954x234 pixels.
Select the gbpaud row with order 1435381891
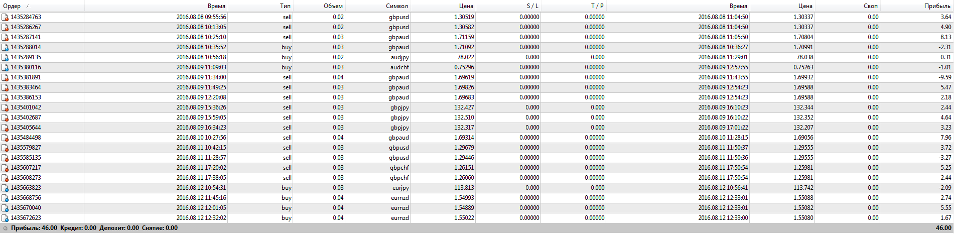(x=477, y=77)
